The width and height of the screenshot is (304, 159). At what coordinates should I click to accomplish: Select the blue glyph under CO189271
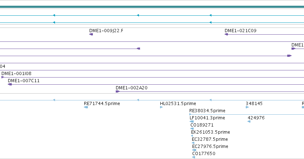point(192,129)
